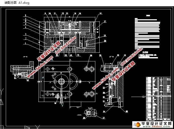
Task: Select part balloon number 9 at top
Action: click(45, 13)
